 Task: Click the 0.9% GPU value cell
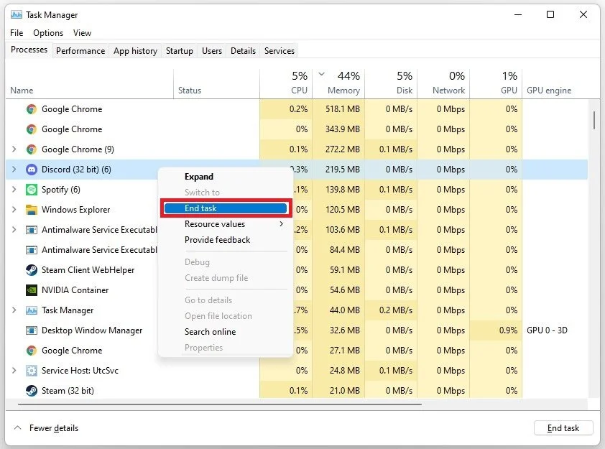tap(496, 330)
